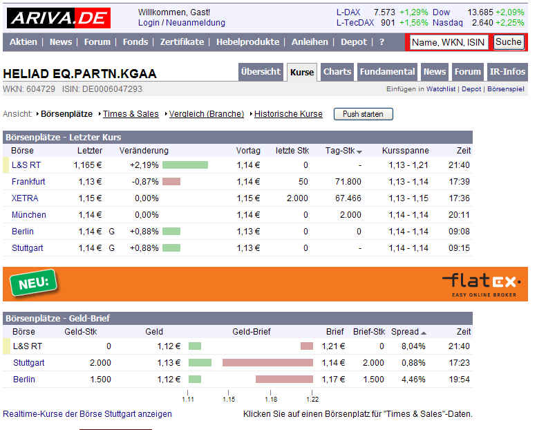Select the IR-Infos tab
This screenshot has width=537, height=430.
[x=507, y=72]
